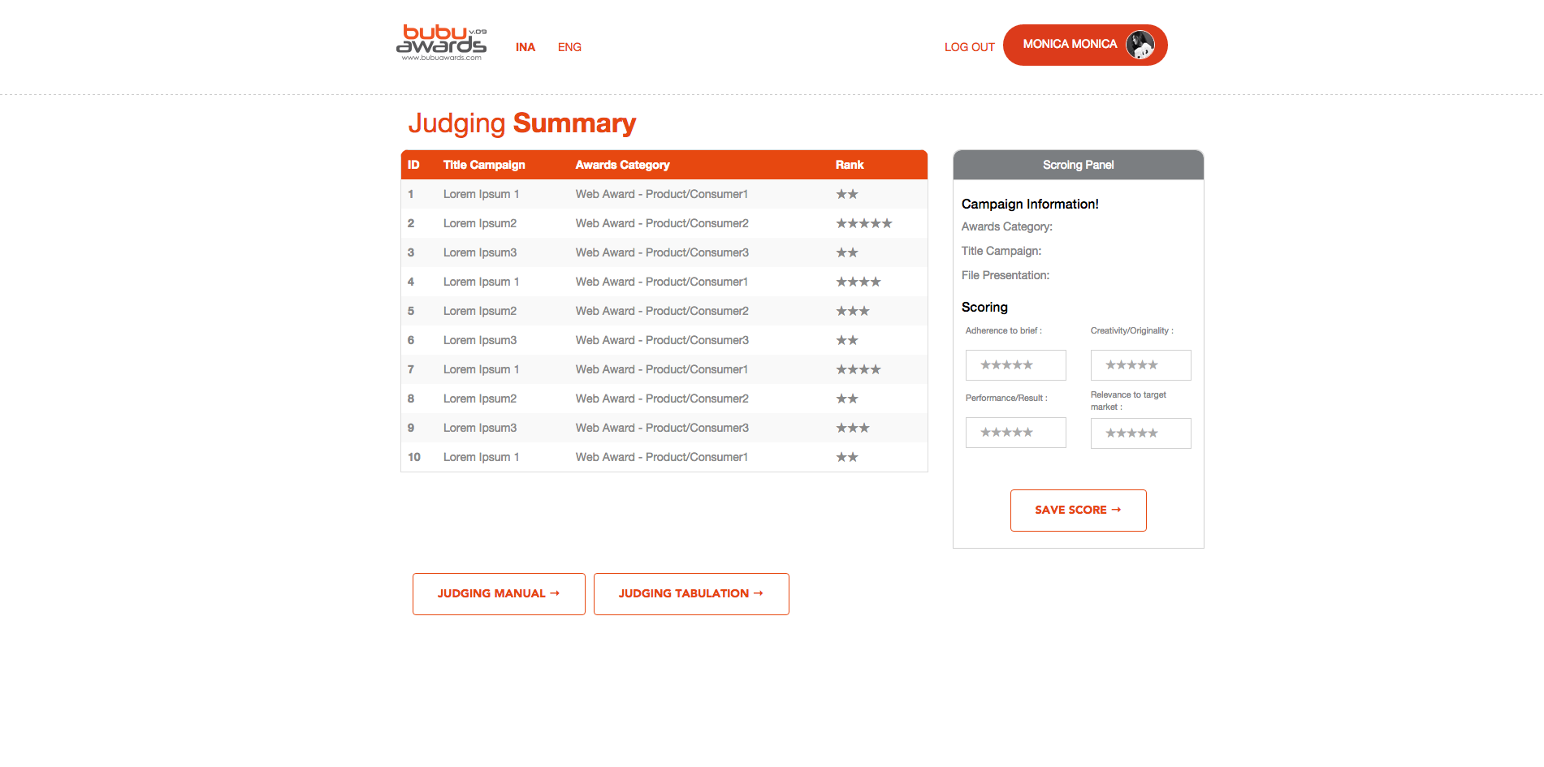
Task: Click the two-star rank for Lorem Ipsum 1
Action: 847,194
